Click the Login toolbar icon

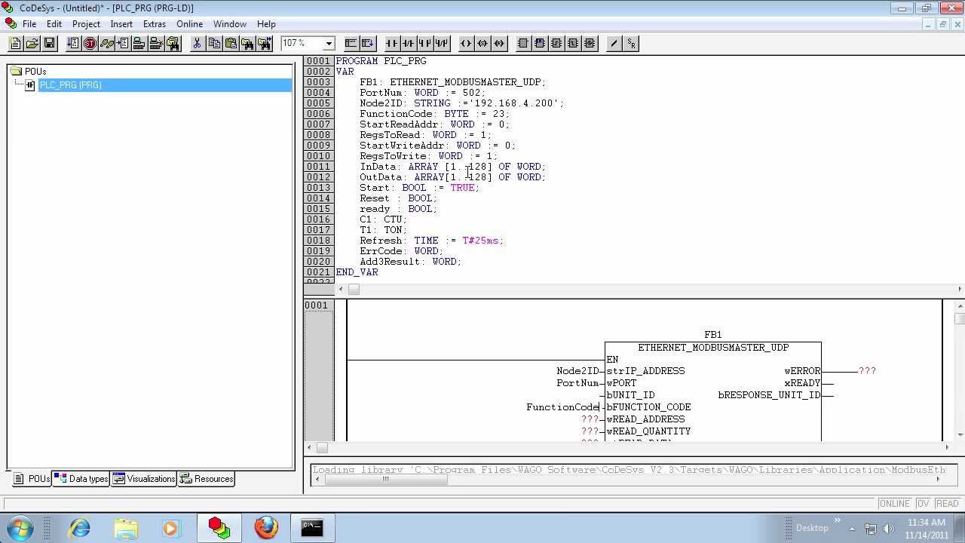click(x=139, y=44)
